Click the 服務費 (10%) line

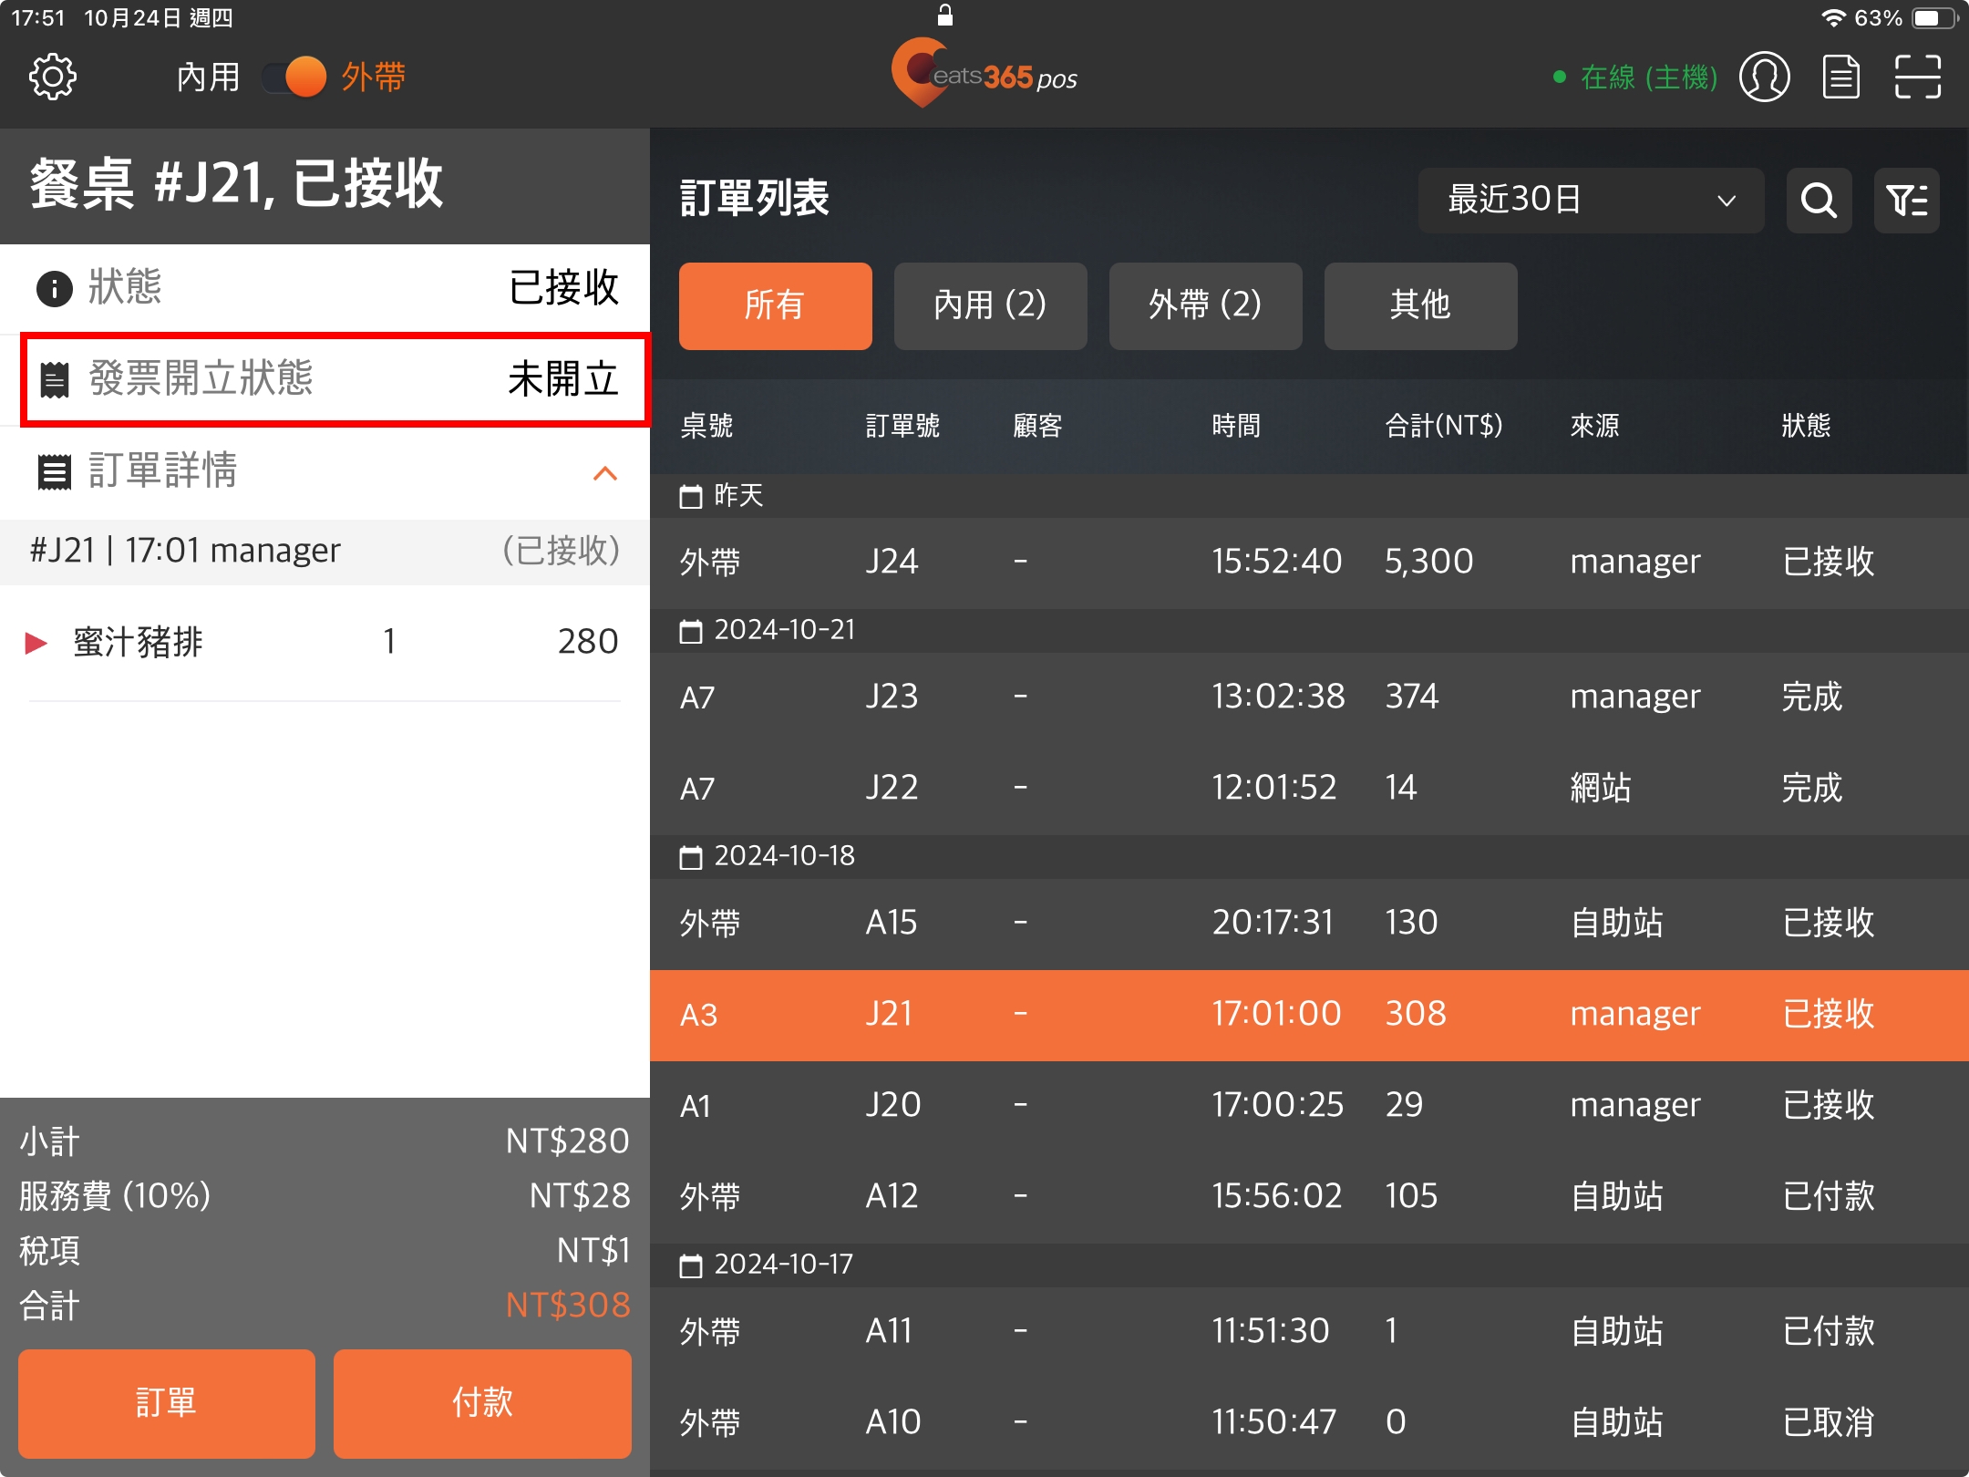pos(325,1195)
